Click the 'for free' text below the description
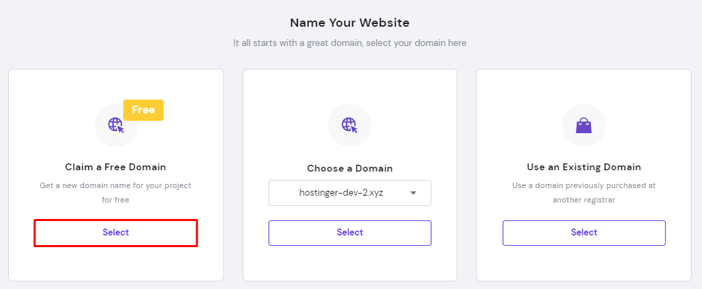This screenshot has height=289, width=702. (116, 200)
